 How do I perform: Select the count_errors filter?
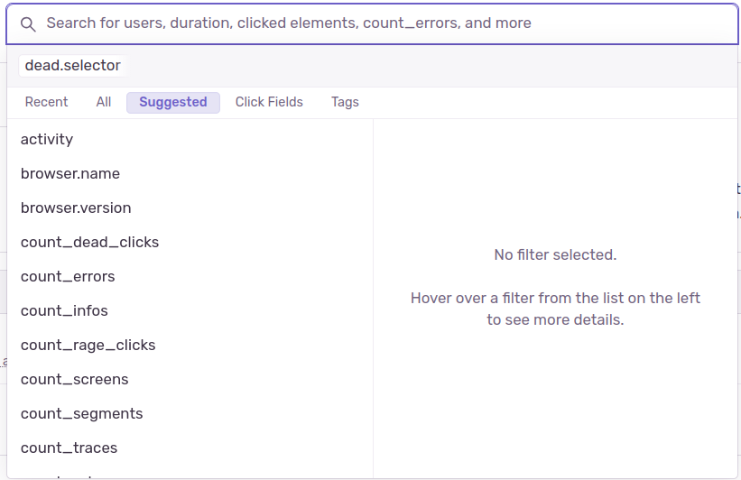click(68, 276)
